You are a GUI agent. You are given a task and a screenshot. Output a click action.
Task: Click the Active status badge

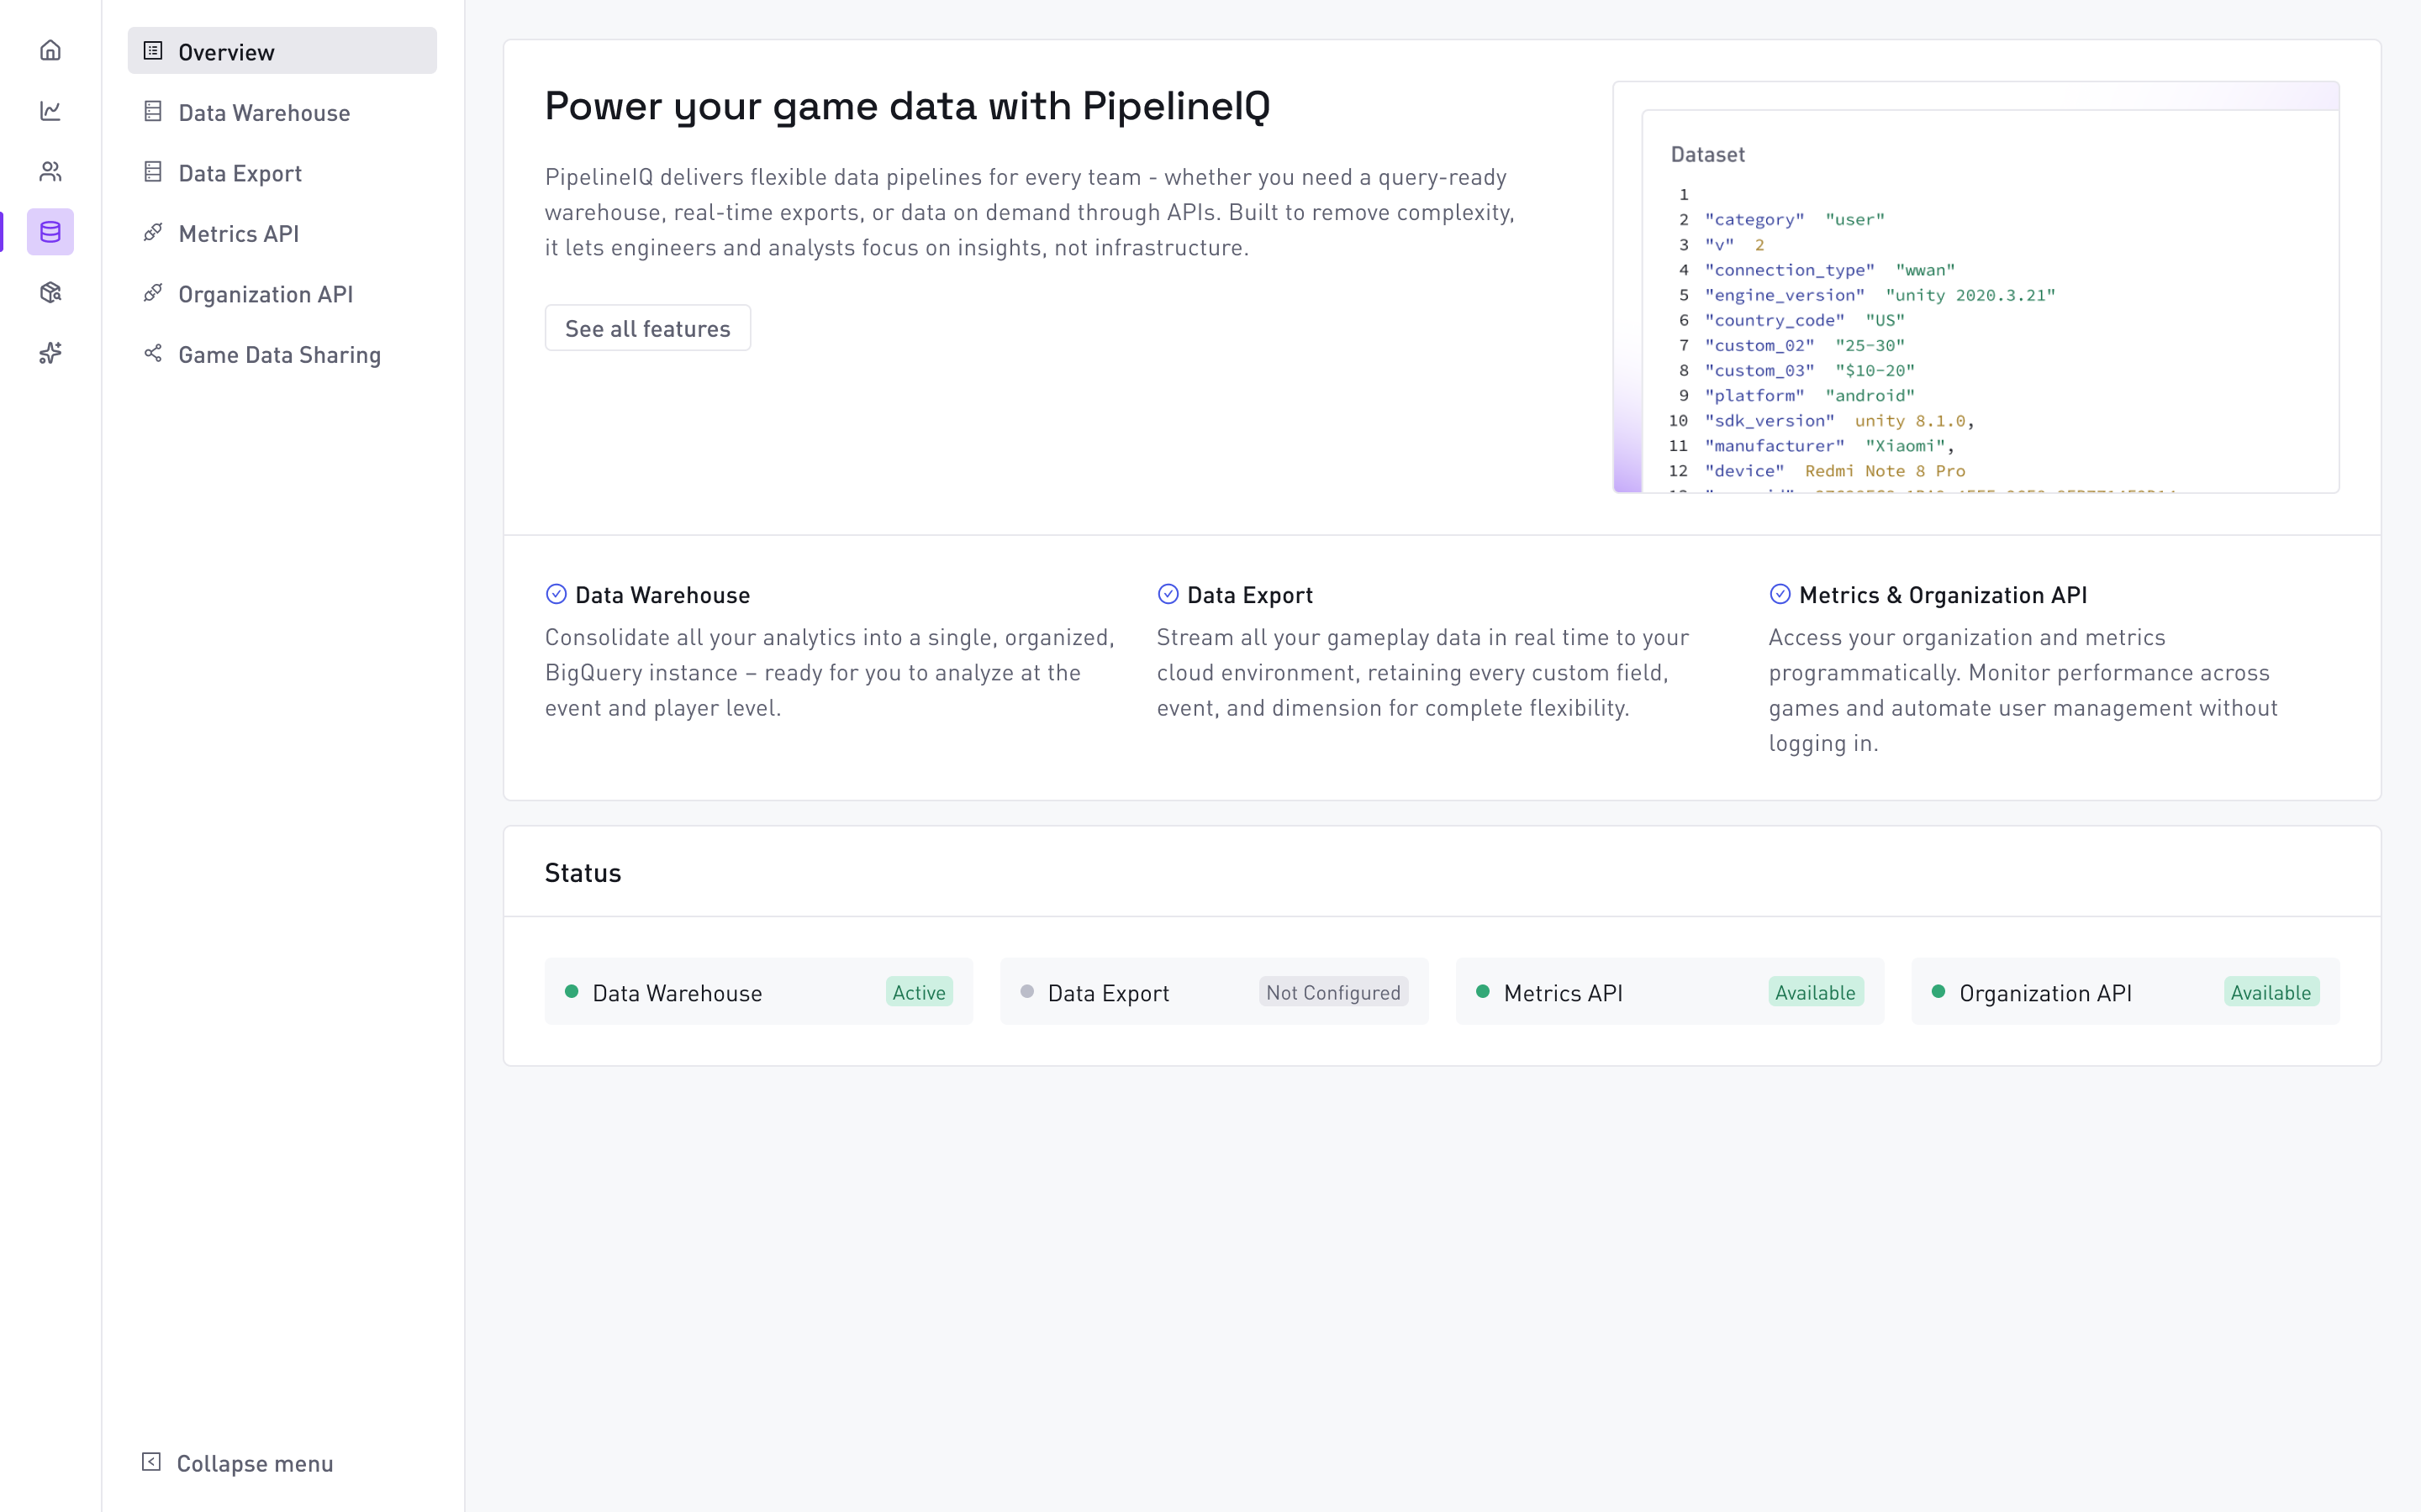coord(918,992)
